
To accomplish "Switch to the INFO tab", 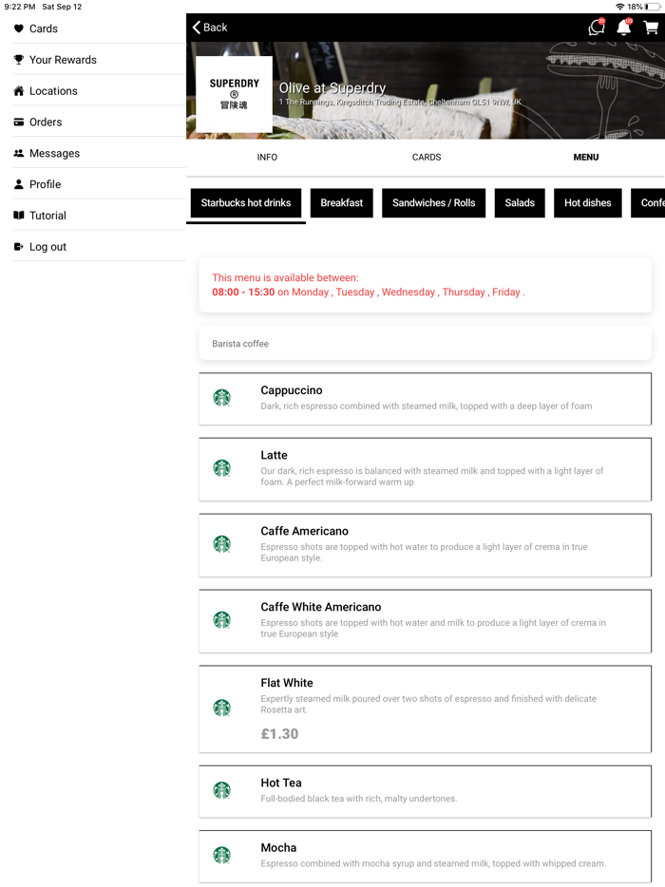I will coord(267,158).
